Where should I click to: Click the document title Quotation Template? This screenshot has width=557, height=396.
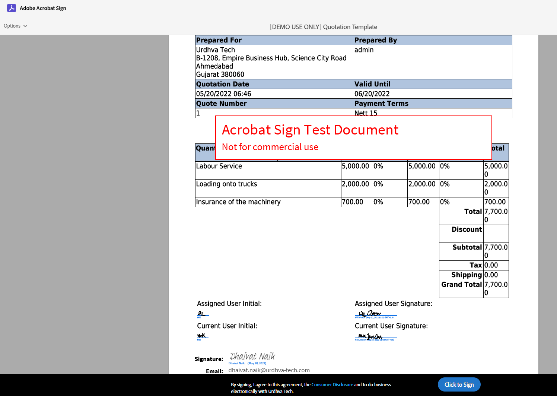tap(324, 27)
